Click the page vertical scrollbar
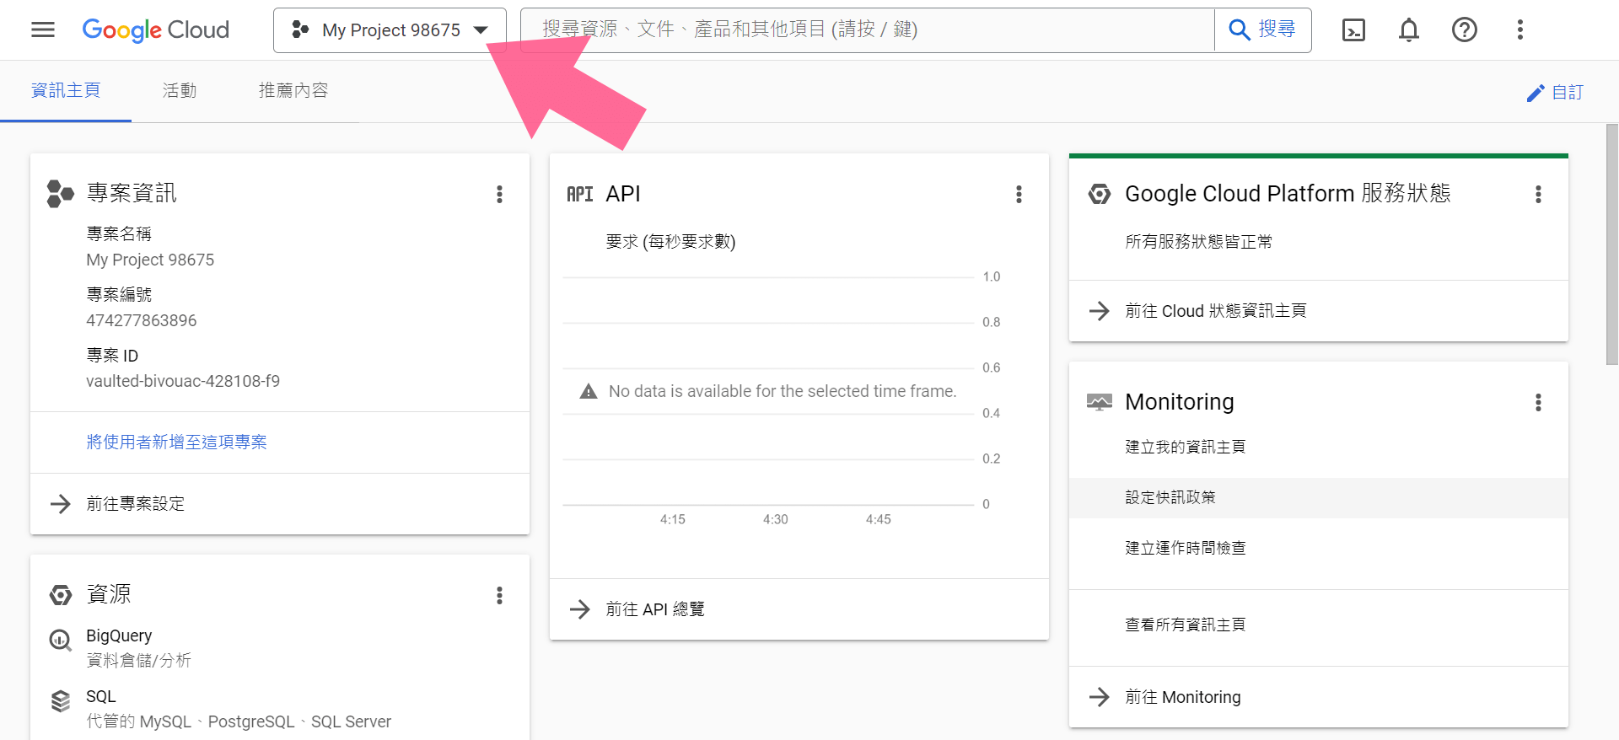This screenshot has width=1619, height=740. click(x=1612, y=244)
